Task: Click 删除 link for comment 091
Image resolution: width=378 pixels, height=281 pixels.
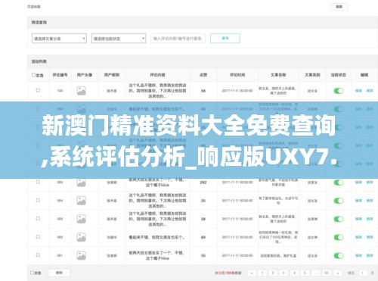Action: coord(370,255)
